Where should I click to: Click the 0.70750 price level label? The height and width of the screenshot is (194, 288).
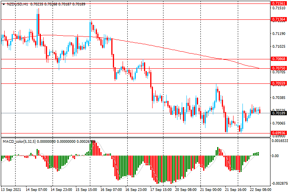[279, 68]
